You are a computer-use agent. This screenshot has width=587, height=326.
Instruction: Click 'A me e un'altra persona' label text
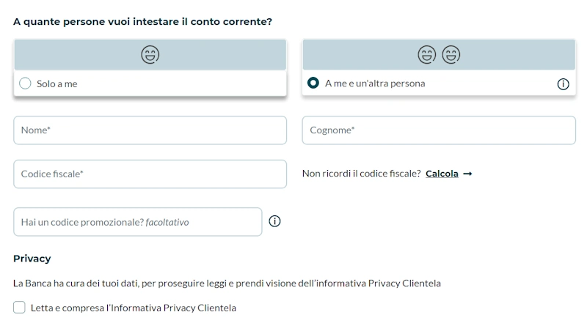pos(375,84)
